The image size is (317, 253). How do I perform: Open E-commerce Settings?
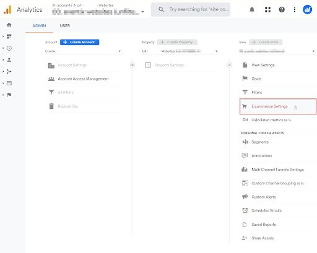click(x=278, y=106)
